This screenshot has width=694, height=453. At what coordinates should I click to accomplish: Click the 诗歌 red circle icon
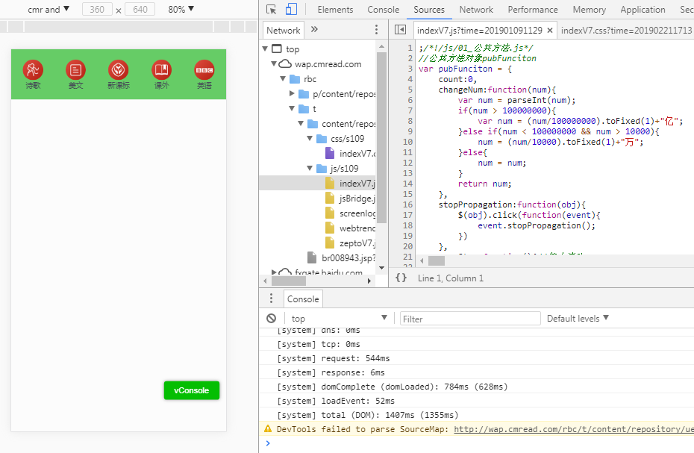click(33, 70)
